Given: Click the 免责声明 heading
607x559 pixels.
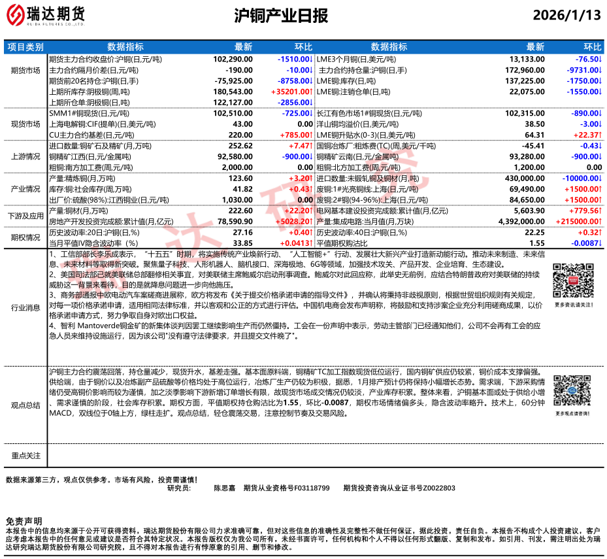Looking at the screenshot, I should coord(24,520).
